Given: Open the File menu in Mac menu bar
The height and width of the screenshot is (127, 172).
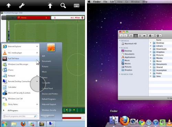Looking at the screenshot, I should [x=105, y=2].
